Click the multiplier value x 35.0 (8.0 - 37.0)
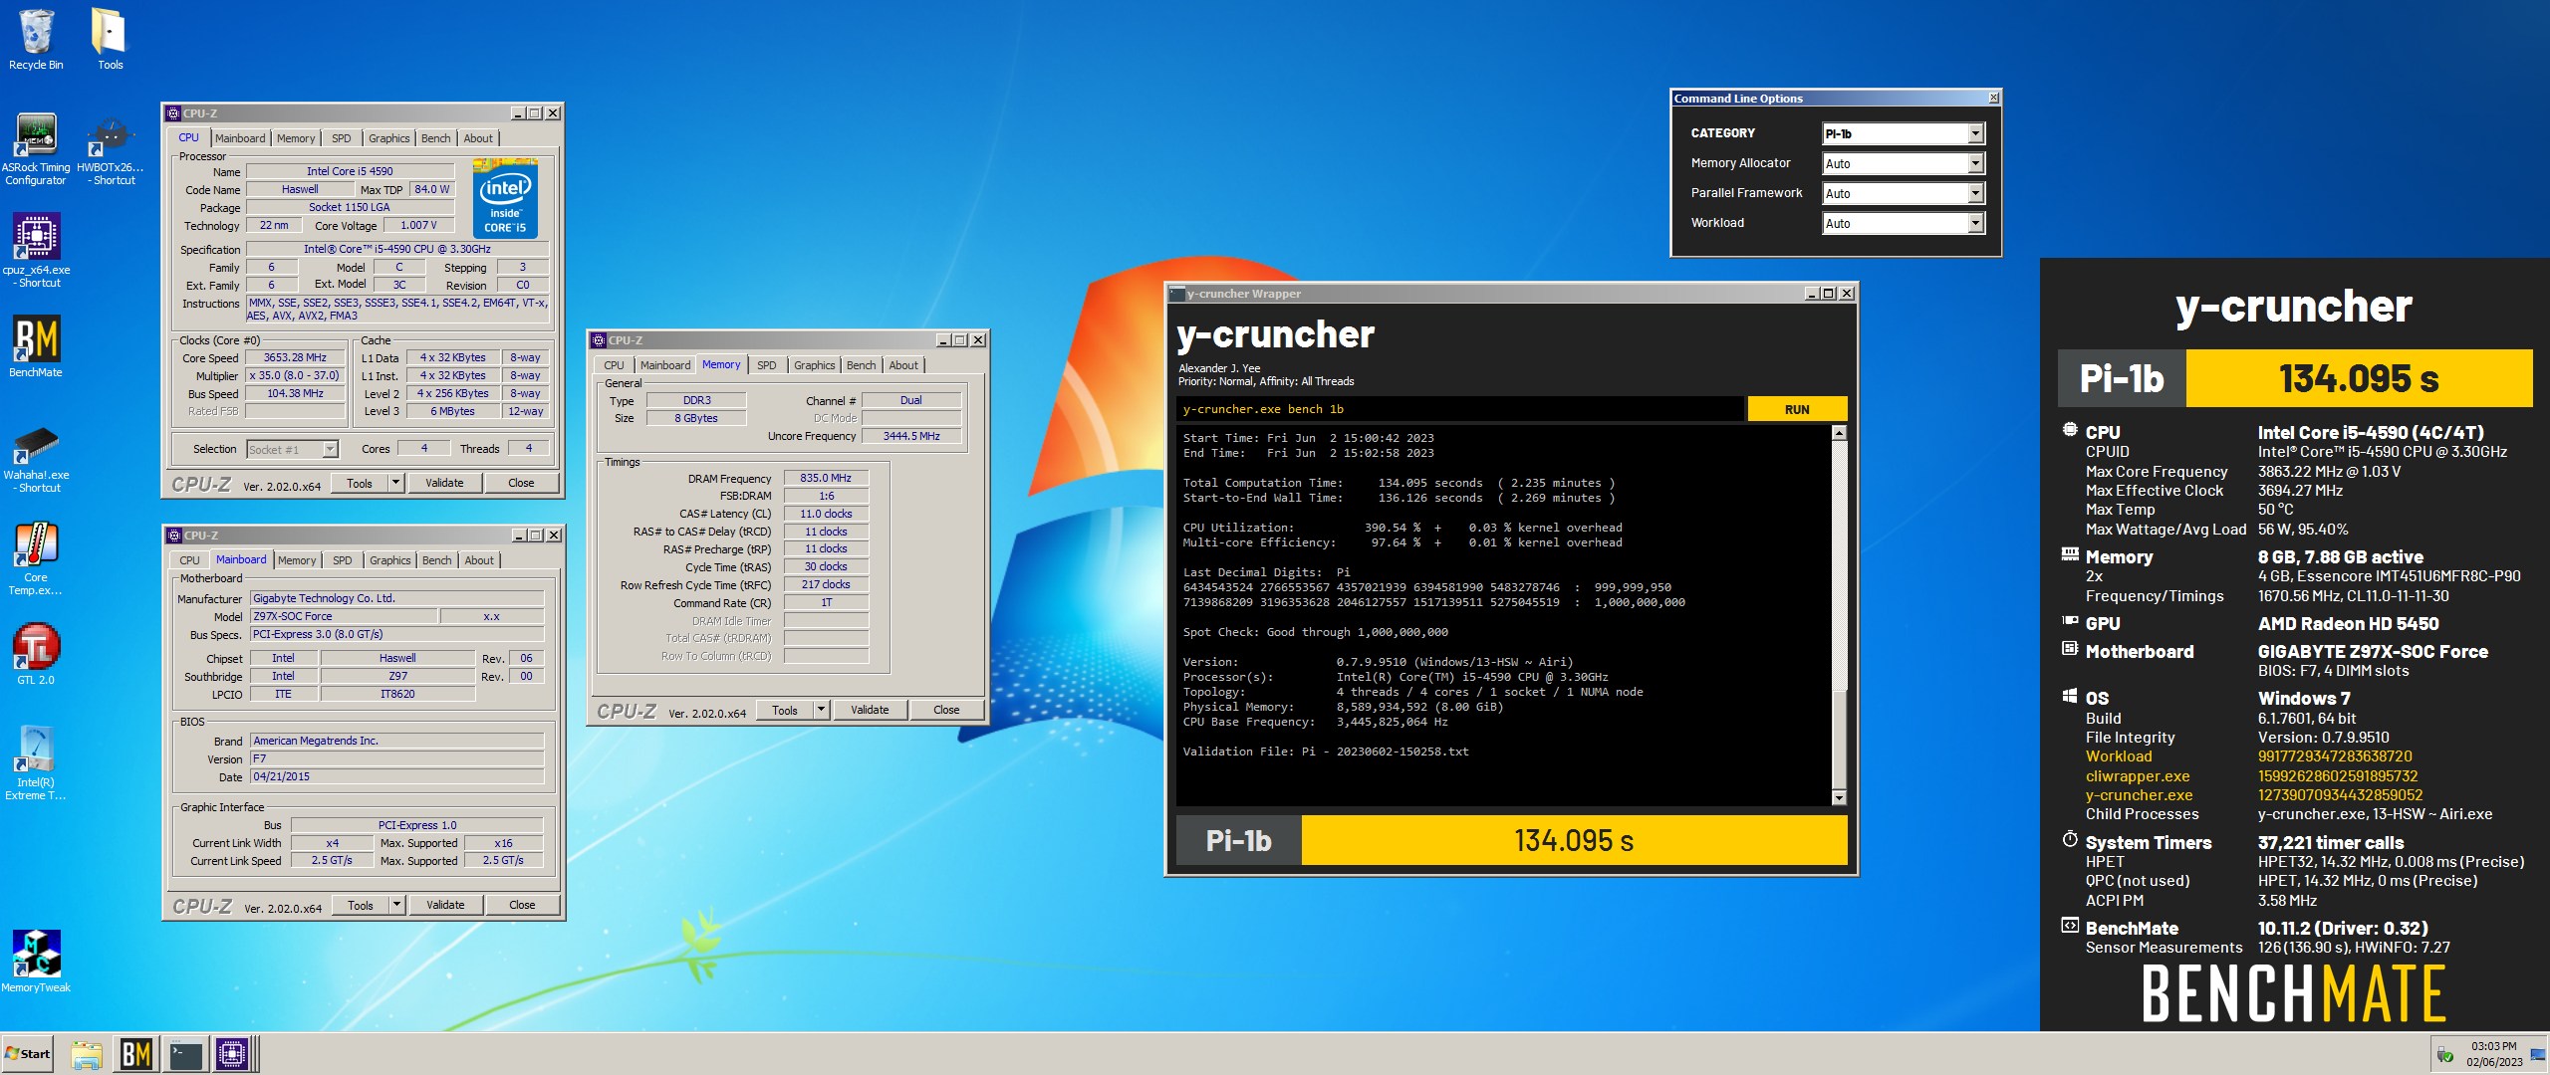The height and width of the screenshot is (1075, 2550). click(295, 376)
